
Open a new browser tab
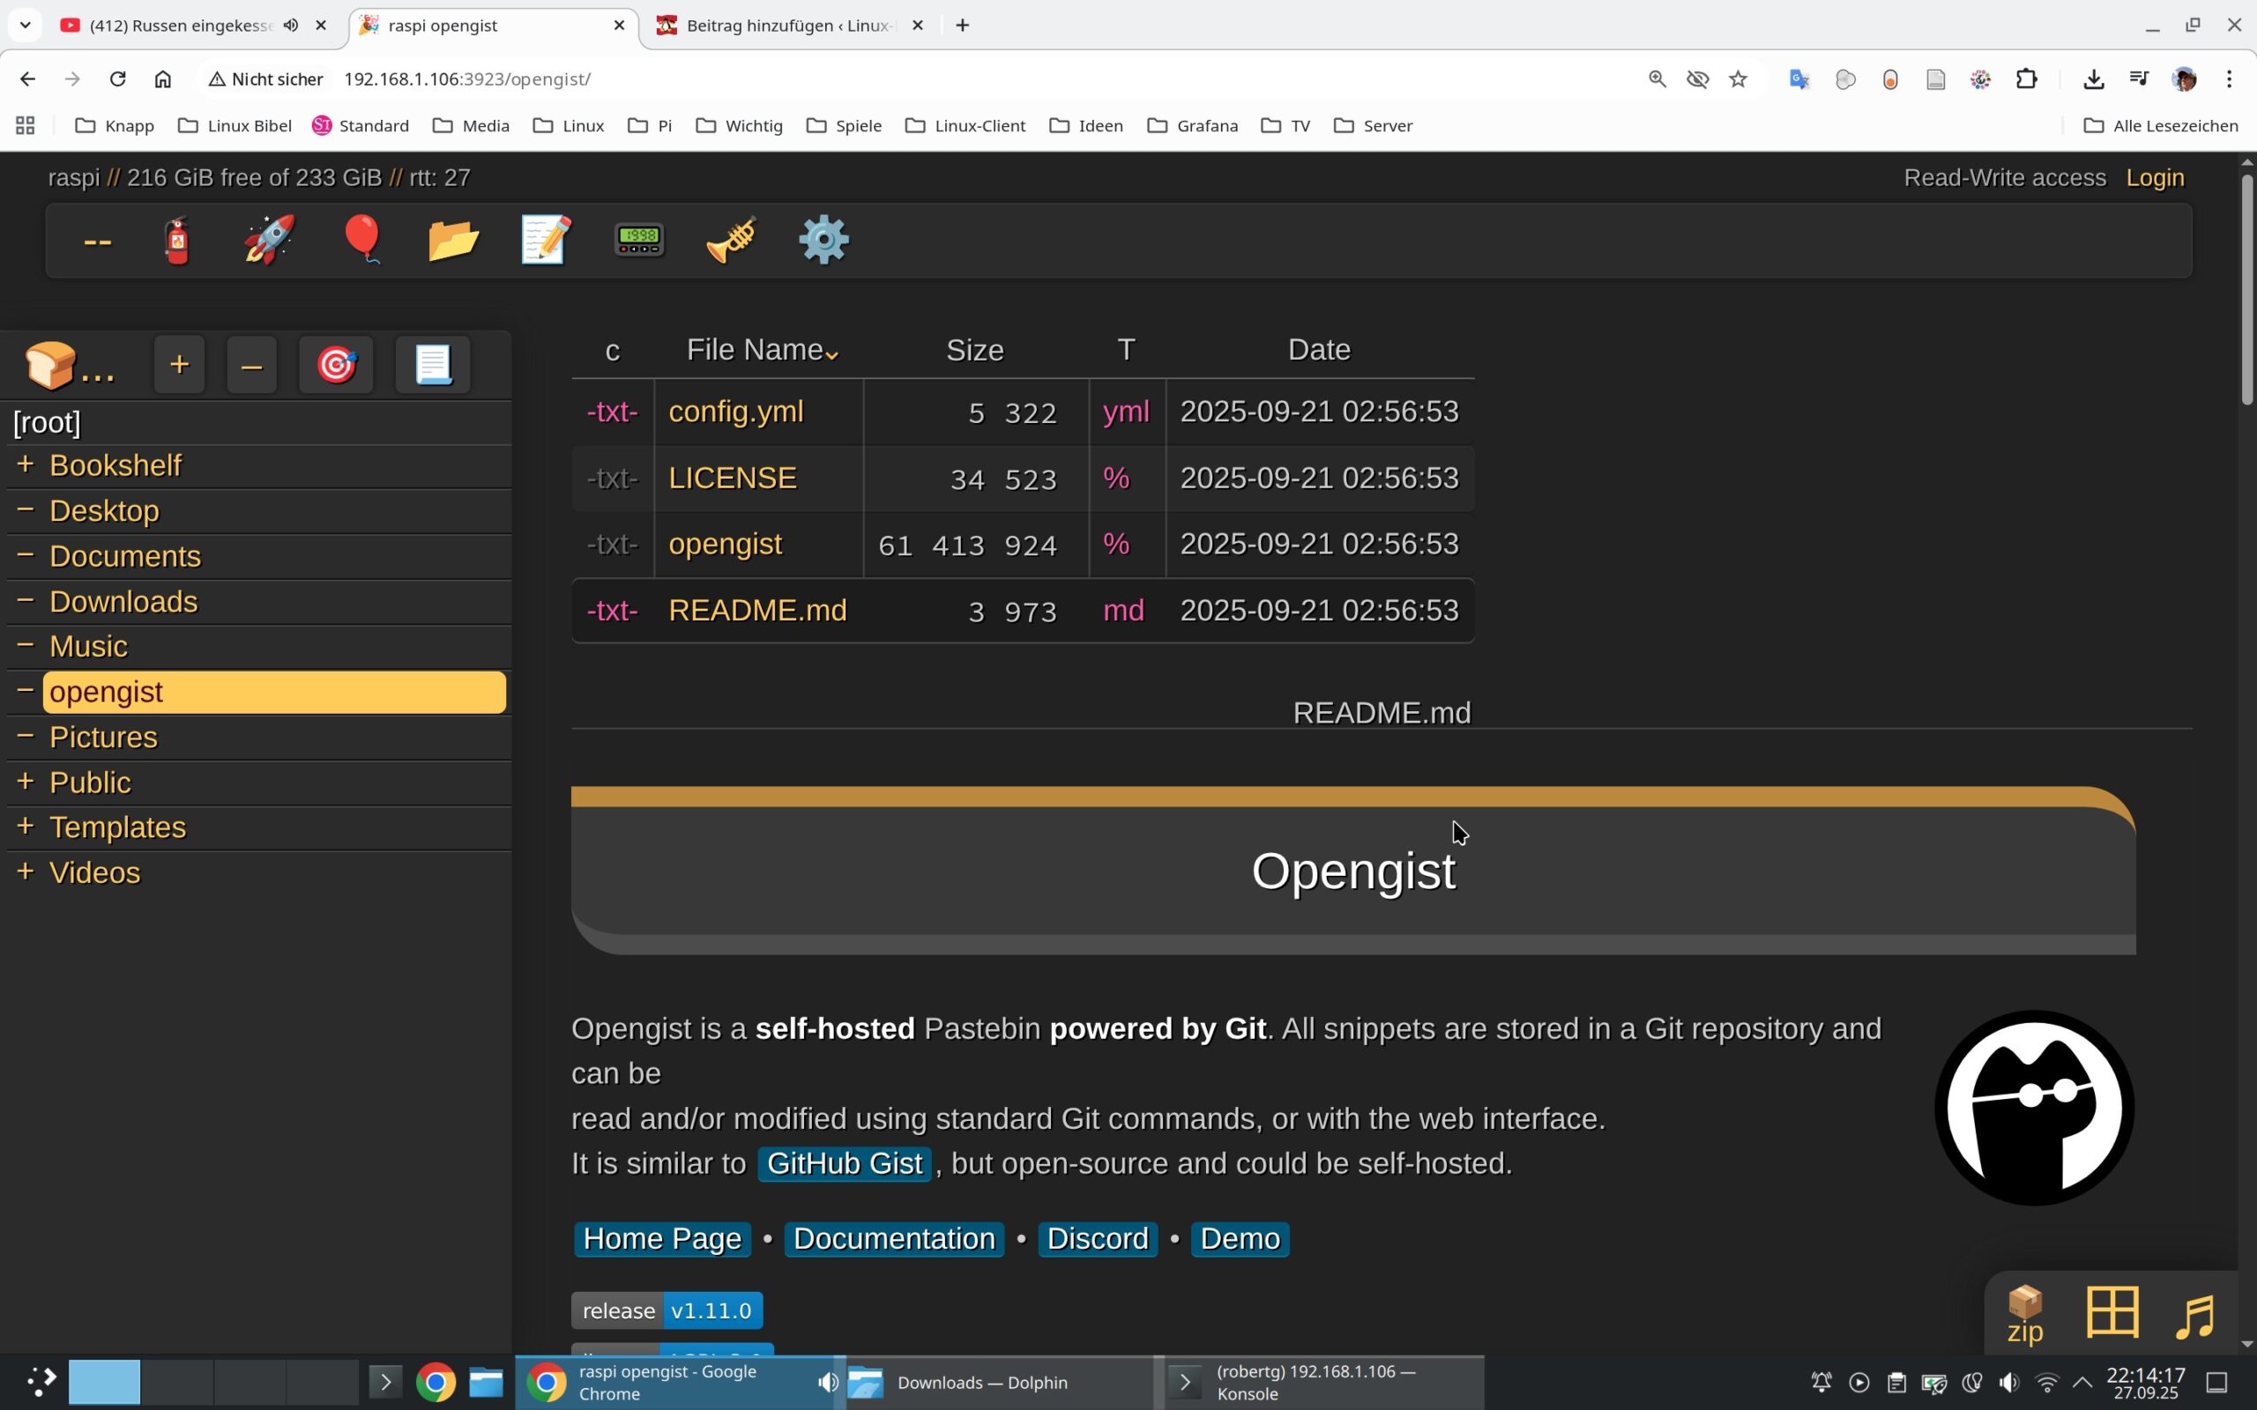click(x=963, y=26)
